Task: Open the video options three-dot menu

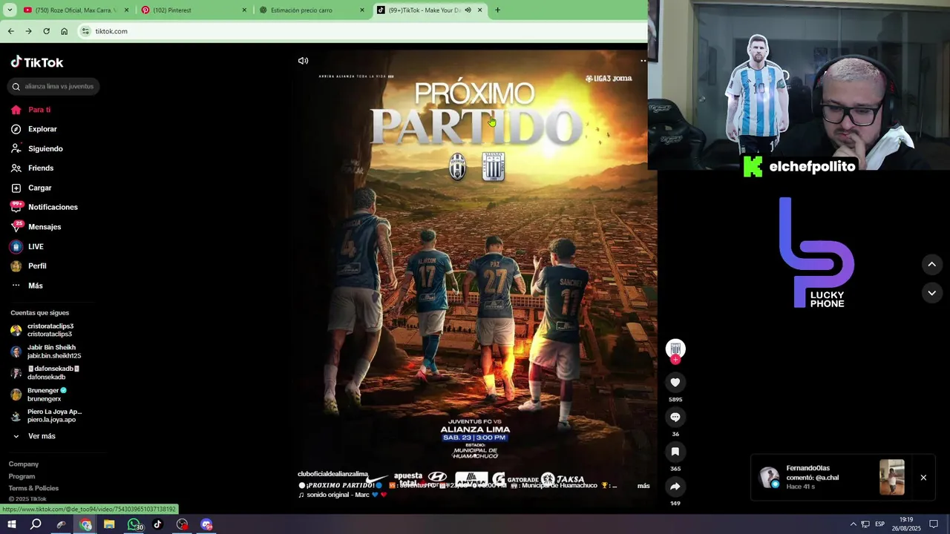Action: (643, 61)
